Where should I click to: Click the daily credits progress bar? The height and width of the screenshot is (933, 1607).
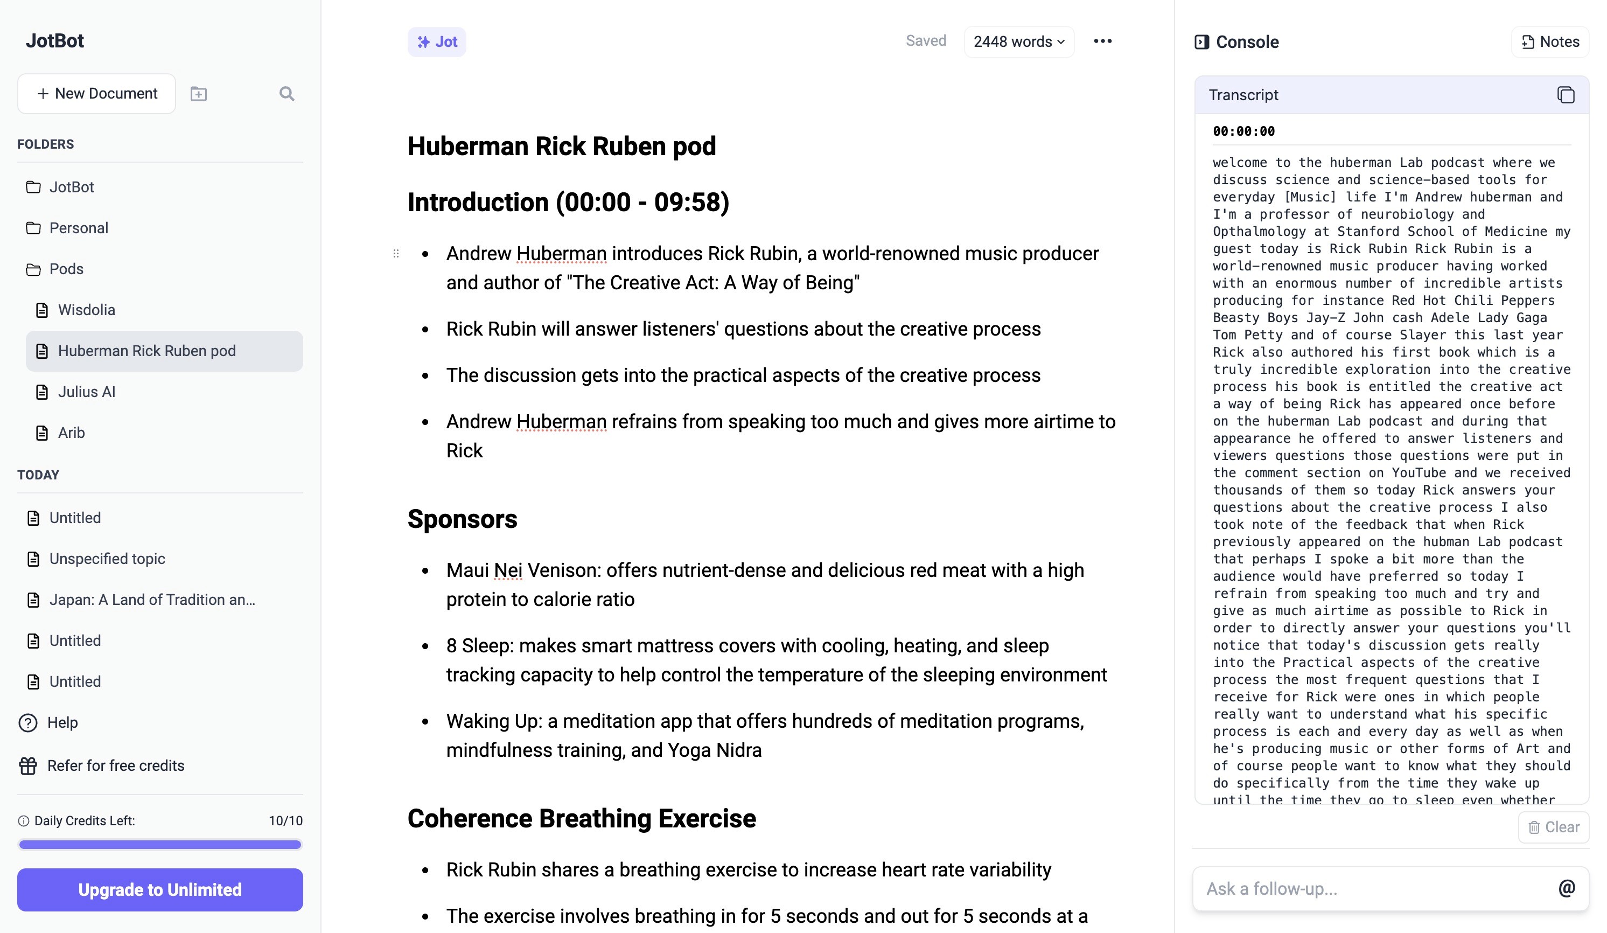point(159,845)
